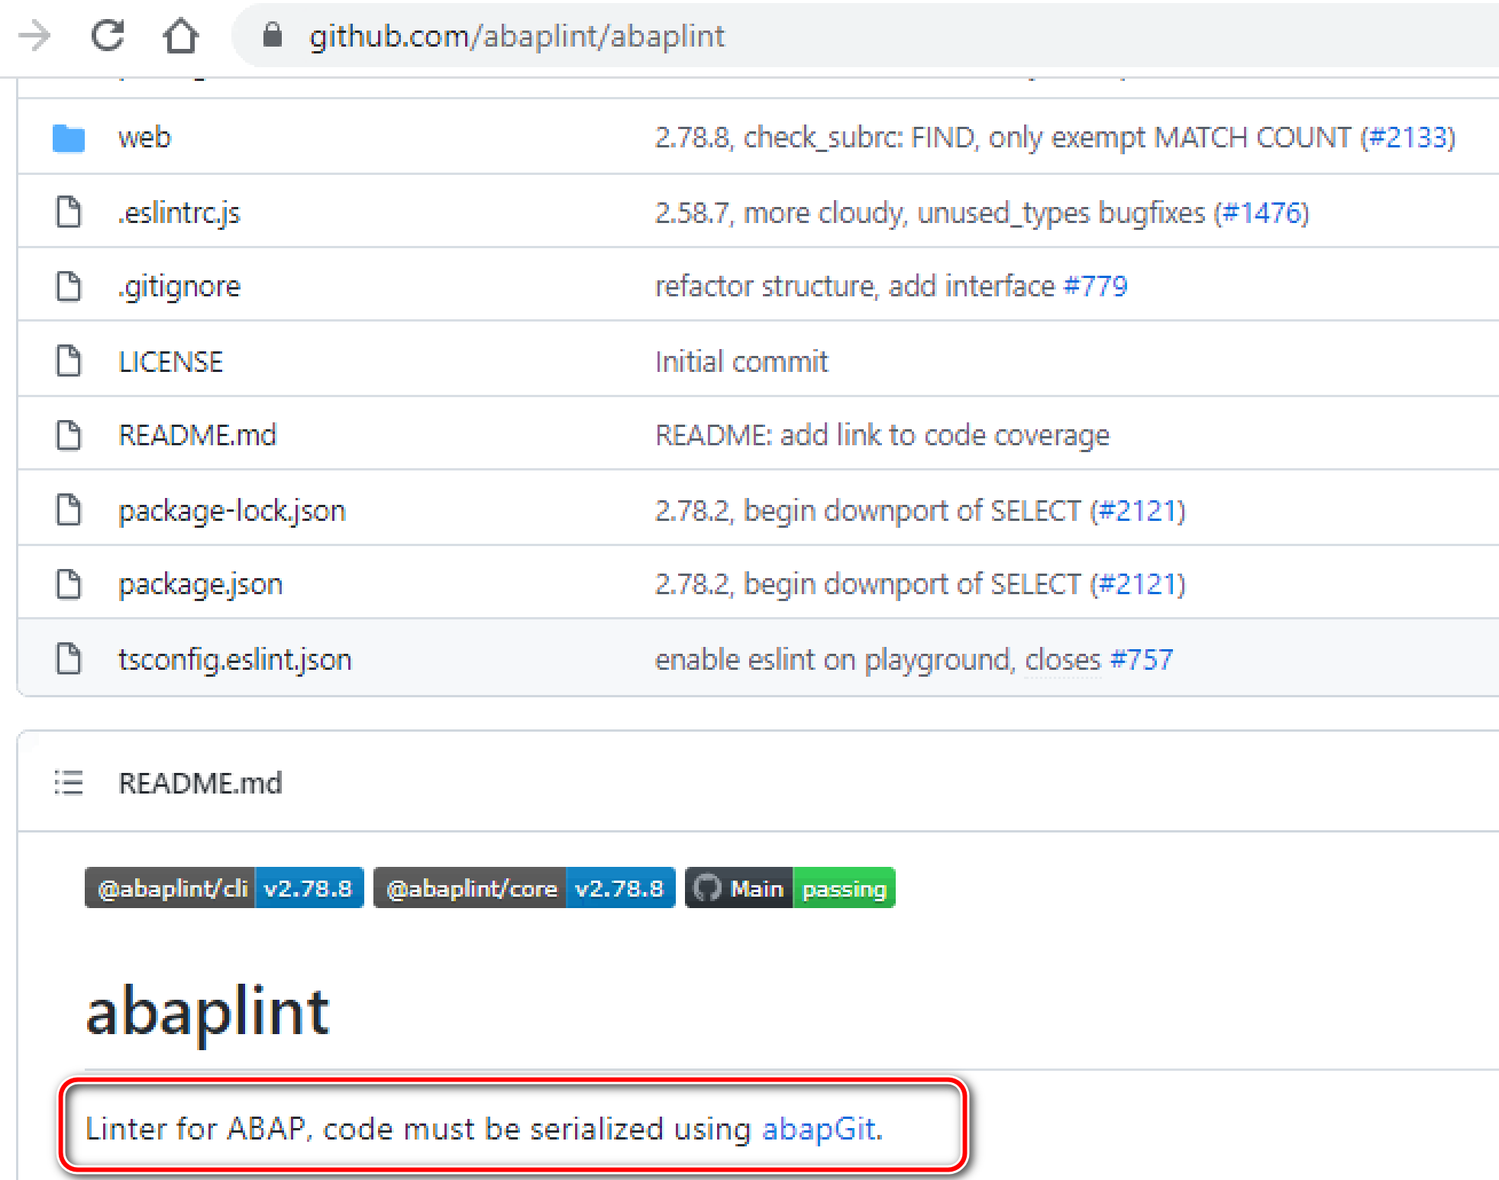Click the @abaplint/cli version badge
Image resolution: width=1499 pixels, height=1180 pixels.
click(x=224, y=888)
